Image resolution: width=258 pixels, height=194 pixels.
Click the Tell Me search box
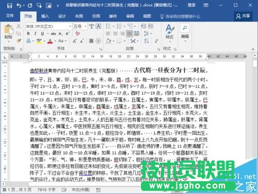[180, 16]
